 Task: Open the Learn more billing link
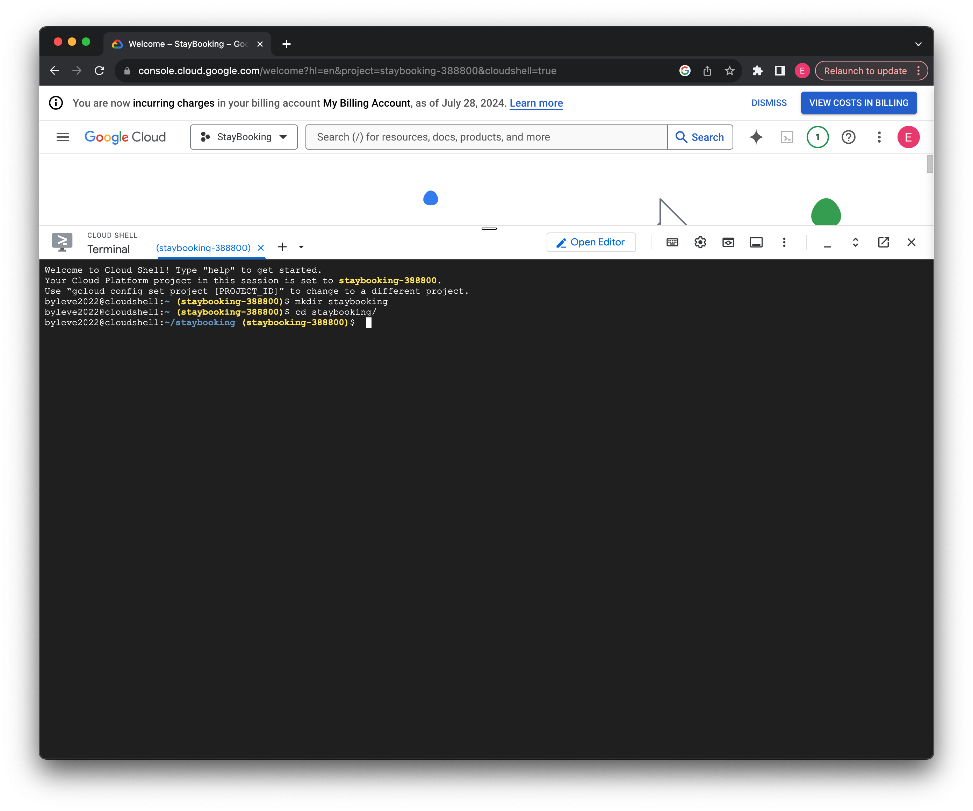(536, 103)
